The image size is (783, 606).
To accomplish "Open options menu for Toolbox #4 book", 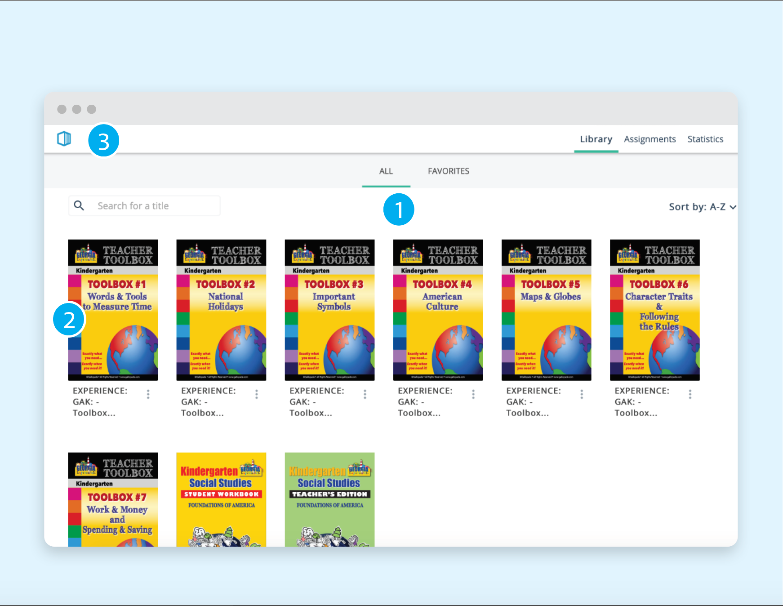I will coord(473,394).
